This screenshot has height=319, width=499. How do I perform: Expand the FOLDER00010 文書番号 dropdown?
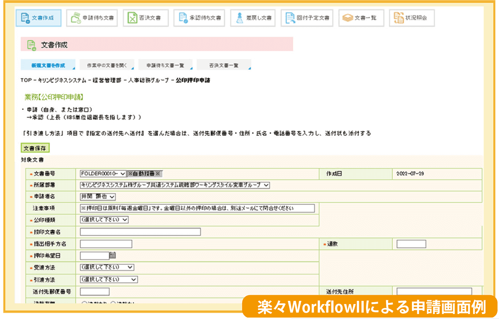[103, 174]
